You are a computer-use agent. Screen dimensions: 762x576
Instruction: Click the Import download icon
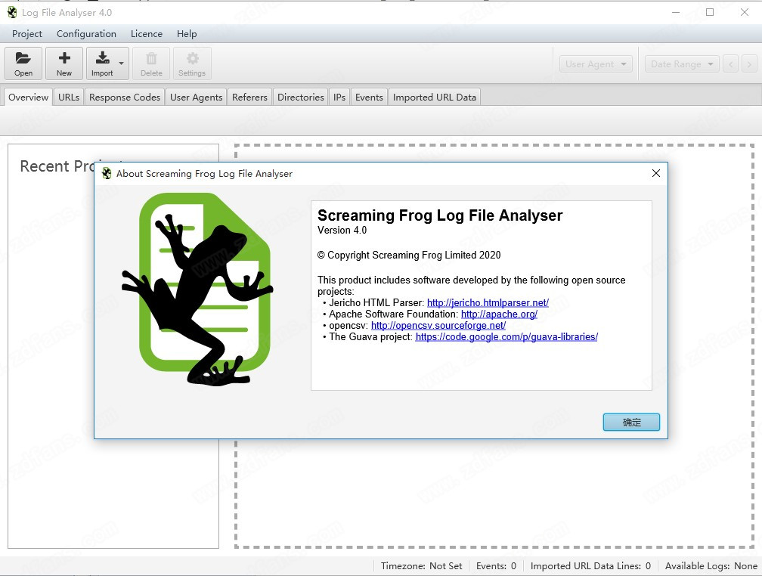(x=102, y=63)
